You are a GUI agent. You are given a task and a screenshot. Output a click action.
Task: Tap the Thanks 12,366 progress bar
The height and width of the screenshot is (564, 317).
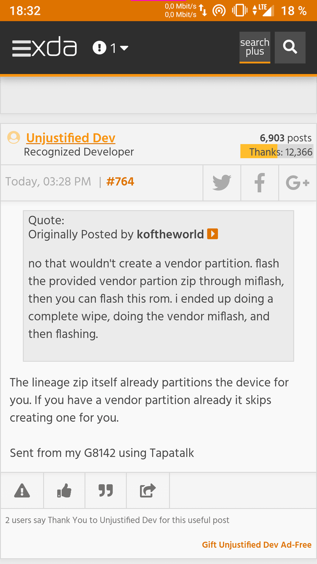coord(277,151)
